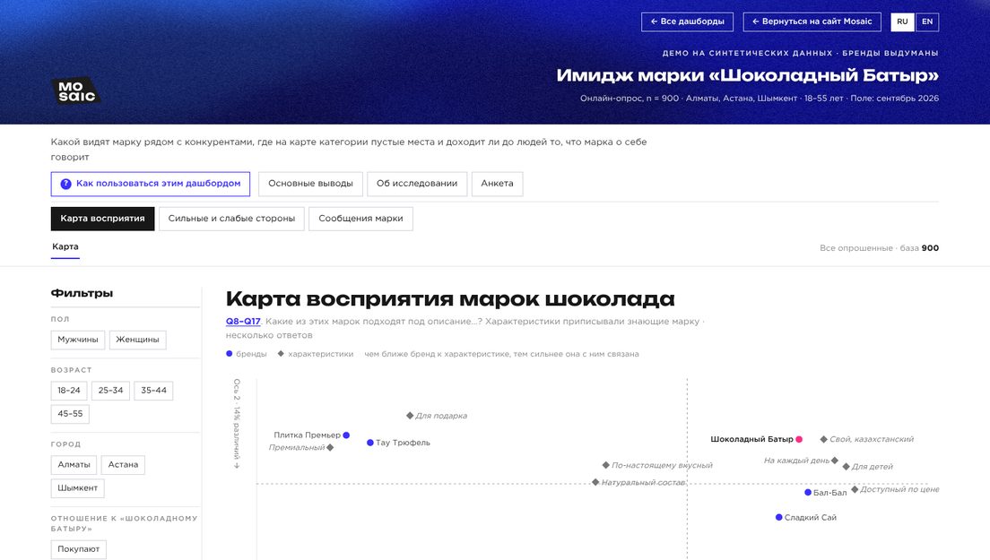The image size is (990, 560).
Task: Click the Сладкий Сай map label
Action: (810, 518)
